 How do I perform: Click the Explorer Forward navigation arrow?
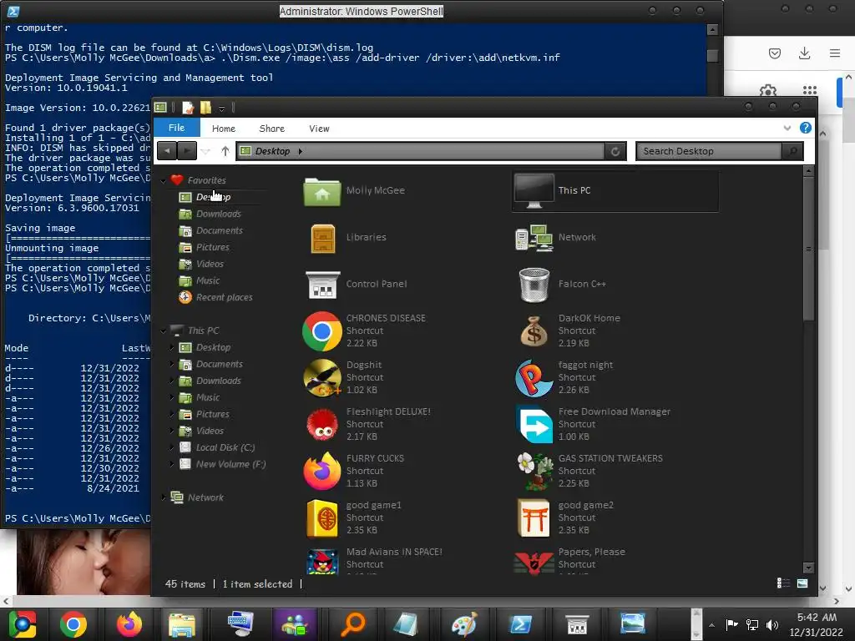[186, 151]
